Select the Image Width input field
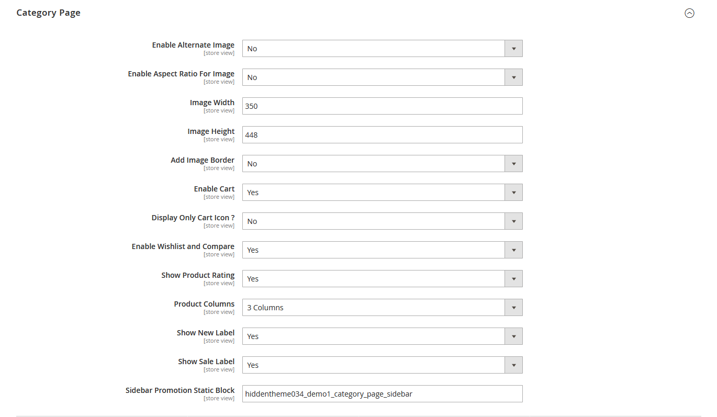Image resolution: width=717 pixels, height=417 pixels. pos(366,106)
